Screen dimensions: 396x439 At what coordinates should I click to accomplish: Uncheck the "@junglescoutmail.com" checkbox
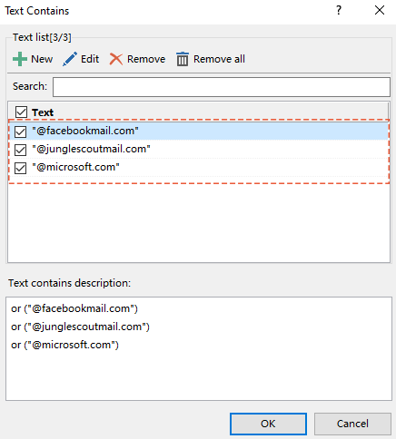click(x=20, y=150)
